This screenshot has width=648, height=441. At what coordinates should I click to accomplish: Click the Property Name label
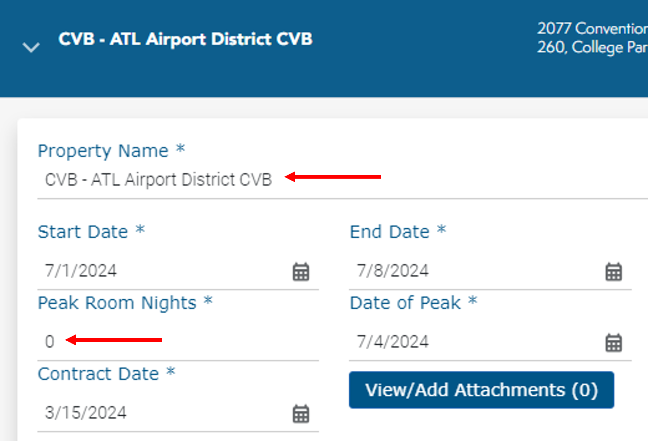(x=103, y=151)
